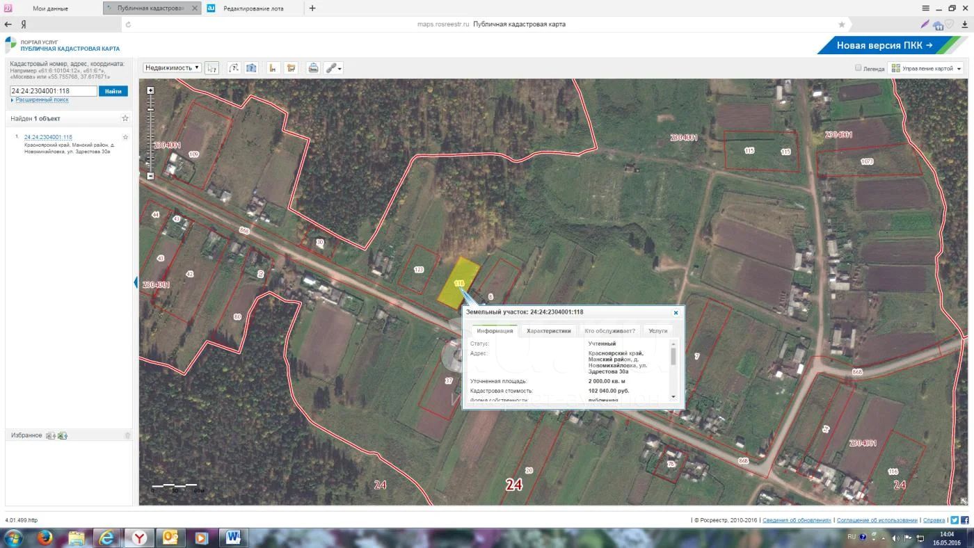Expand the Управление картой dropdown
The width and height of the screenshot is (974, 548).
pos(926,68)
